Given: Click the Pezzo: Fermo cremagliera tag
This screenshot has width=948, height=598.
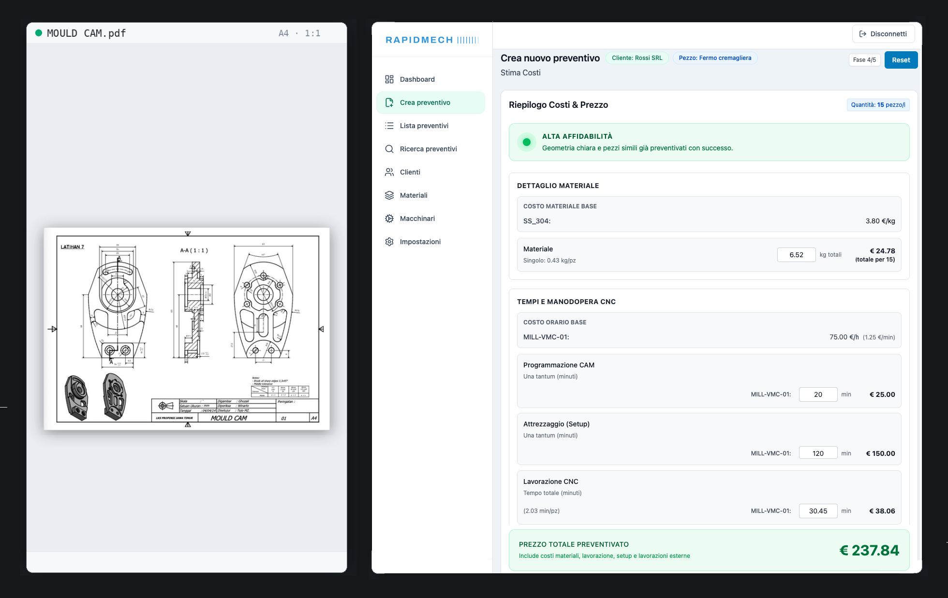Looking at the screenshot, I should click(x=715, y=58).
